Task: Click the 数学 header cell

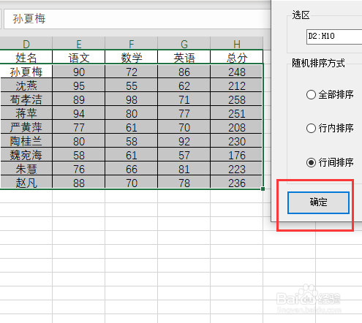Action: (x=132, y=58)
